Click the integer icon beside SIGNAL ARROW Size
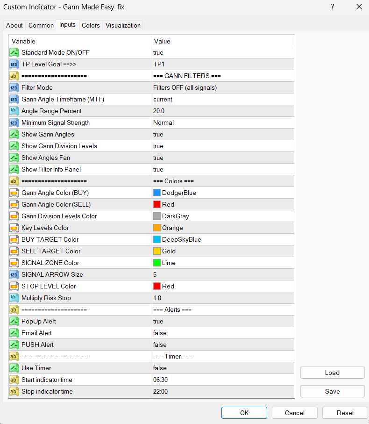 [14, 274]
